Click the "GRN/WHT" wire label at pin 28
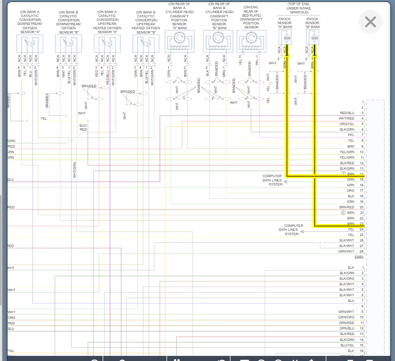This screenshot has height=361, width=395. (x=346, y=251)
